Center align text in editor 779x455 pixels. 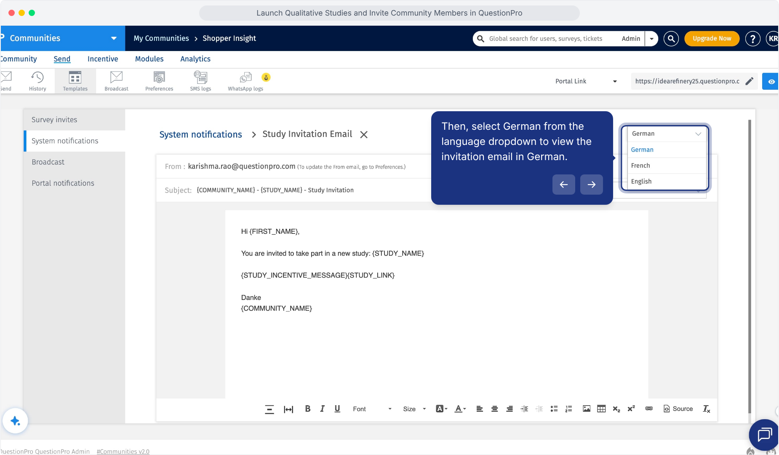(x=495, y=409)
